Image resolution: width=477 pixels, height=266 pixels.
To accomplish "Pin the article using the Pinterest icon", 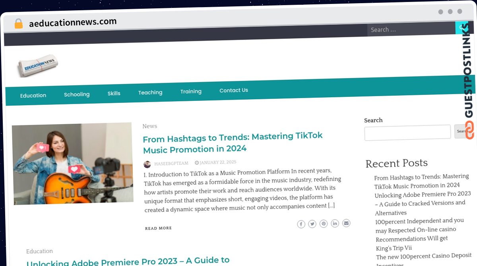I will click(x=324, y=224).
